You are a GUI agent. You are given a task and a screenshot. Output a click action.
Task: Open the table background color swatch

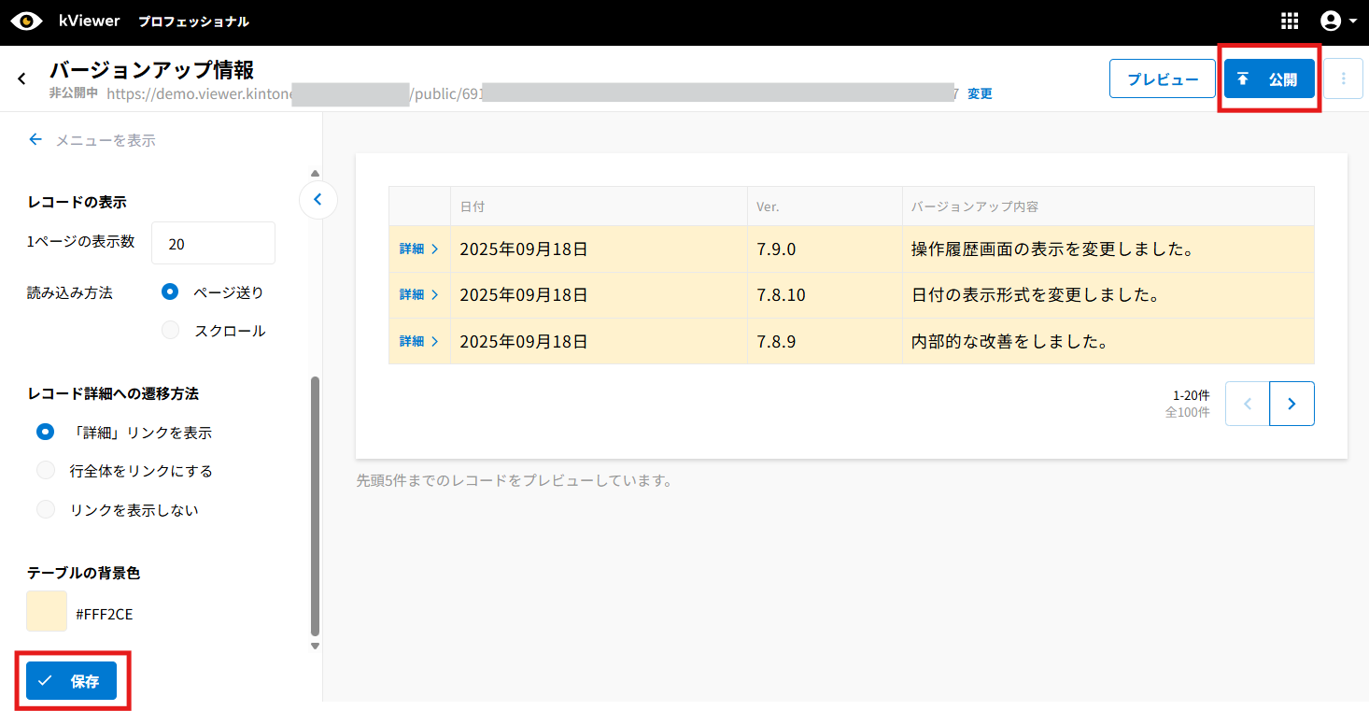pos(47,611)
